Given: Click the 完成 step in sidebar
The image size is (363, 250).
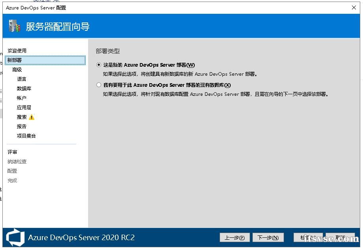Looking at the screenshot, I should coord(12,181).
